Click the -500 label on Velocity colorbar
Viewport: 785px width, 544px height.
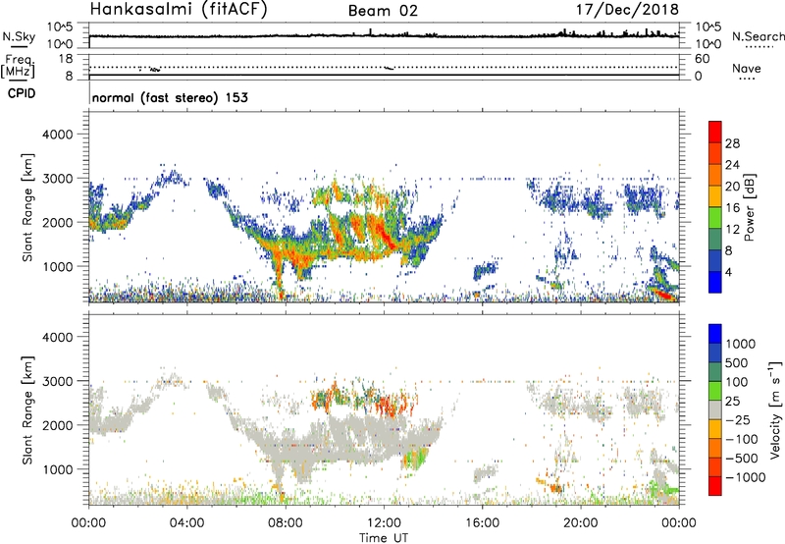pyautogui.click(x=742, y=458)
